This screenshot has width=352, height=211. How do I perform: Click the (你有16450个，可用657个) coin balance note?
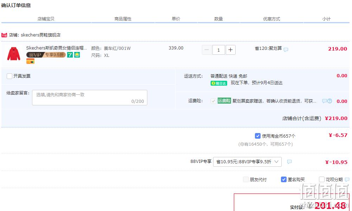pos(265,144)
